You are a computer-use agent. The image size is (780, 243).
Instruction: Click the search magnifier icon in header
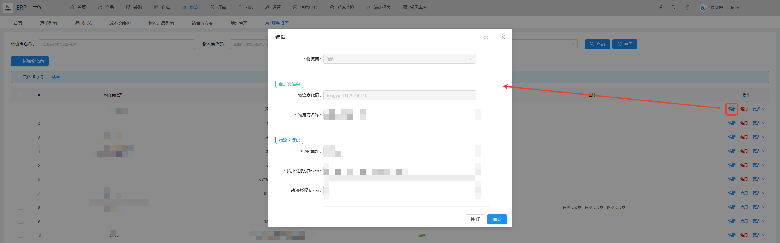coord(673,7)
